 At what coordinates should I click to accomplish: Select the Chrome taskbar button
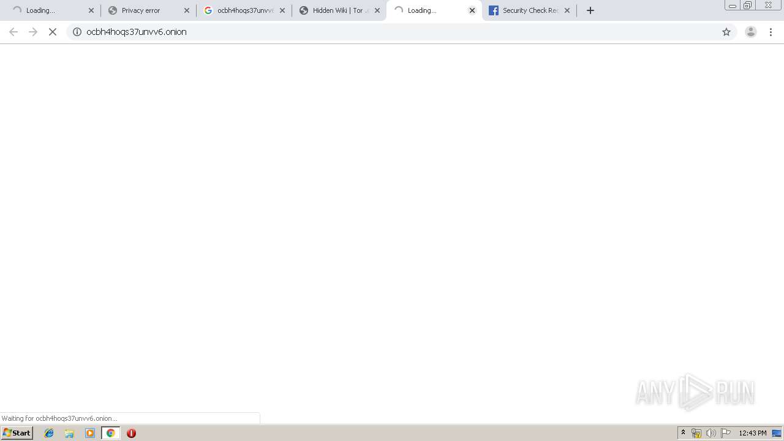coord(111,433)
